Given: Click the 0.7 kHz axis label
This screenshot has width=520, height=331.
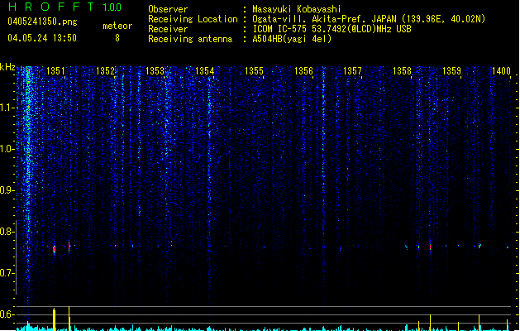Looking at the screenshot, I should point(7,273).
